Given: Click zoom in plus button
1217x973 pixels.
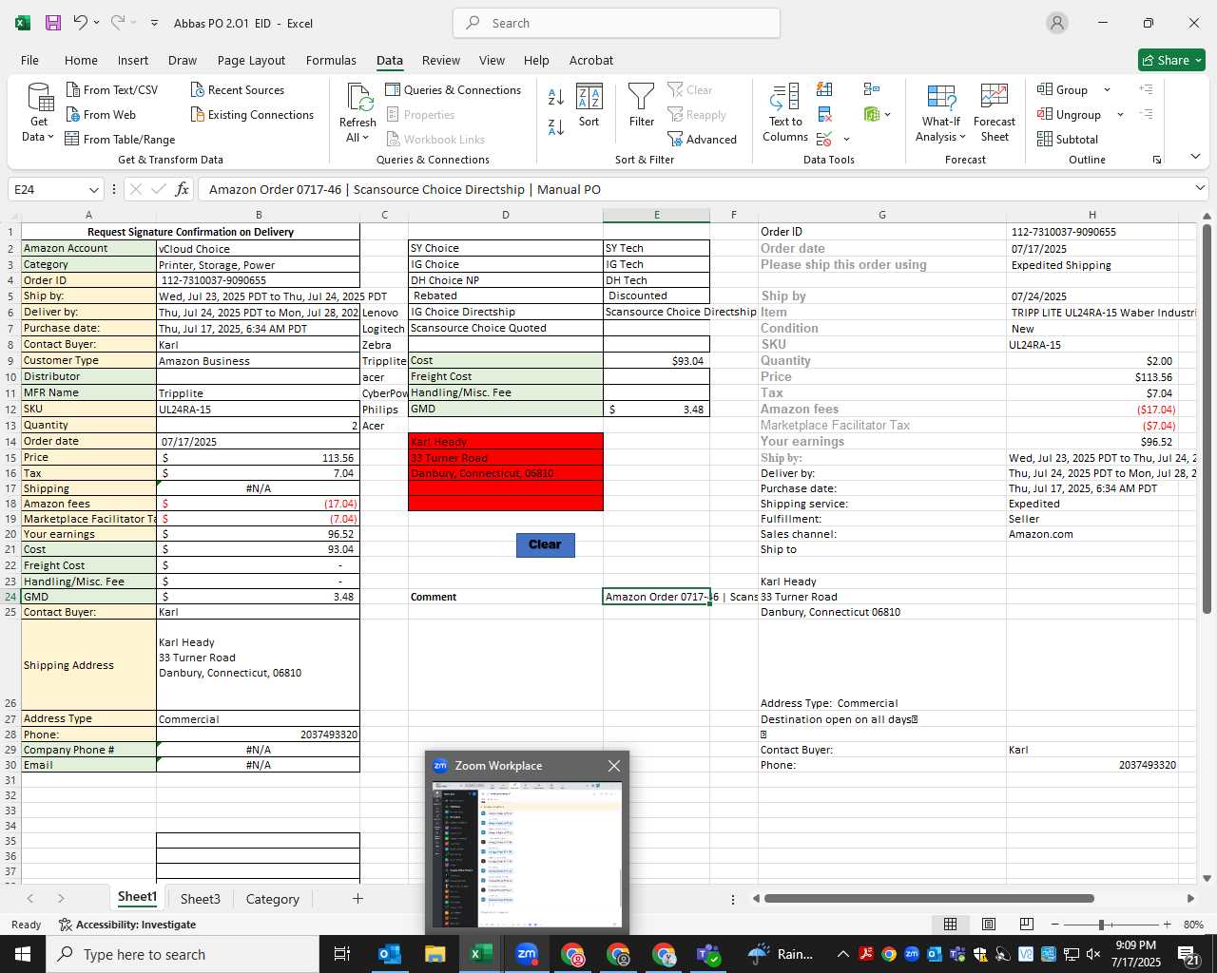Looking at the screenshot, I should pyautogui.click(x=1167, y=925).
